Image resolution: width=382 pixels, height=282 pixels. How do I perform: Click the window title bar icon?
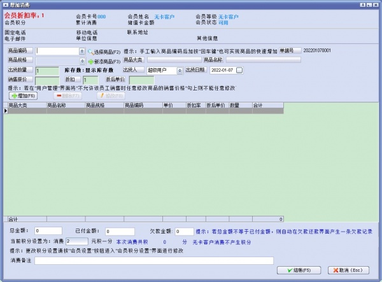pos(5,4)
